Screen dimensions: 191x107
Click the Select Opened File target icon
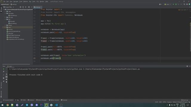coord(21,7)
